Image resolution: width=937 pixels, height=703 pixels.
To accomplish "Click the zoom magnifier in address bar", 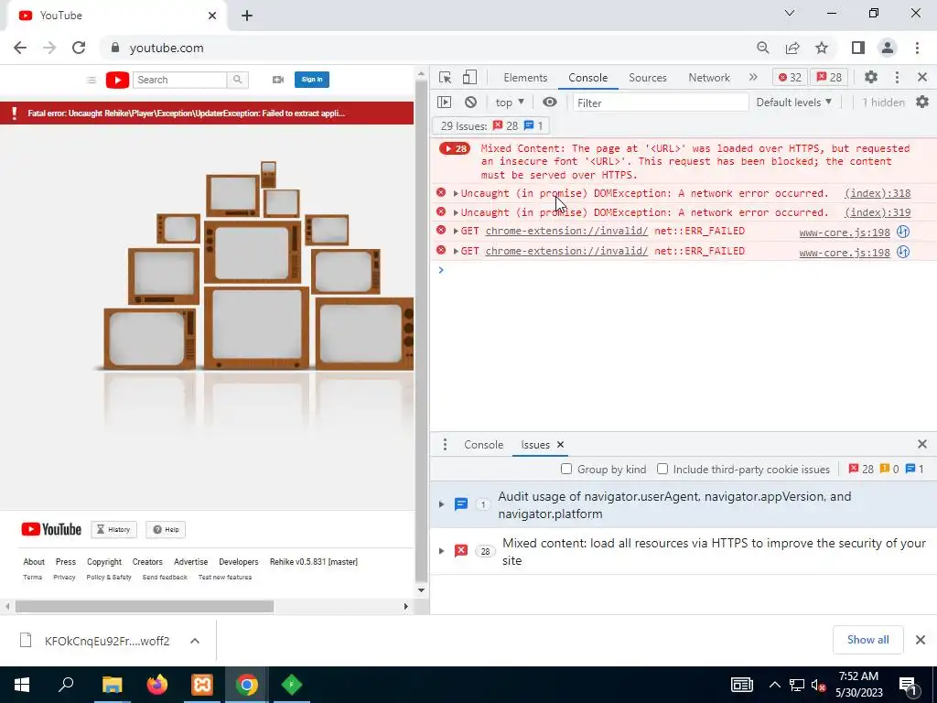I will (x=762, y=48).
